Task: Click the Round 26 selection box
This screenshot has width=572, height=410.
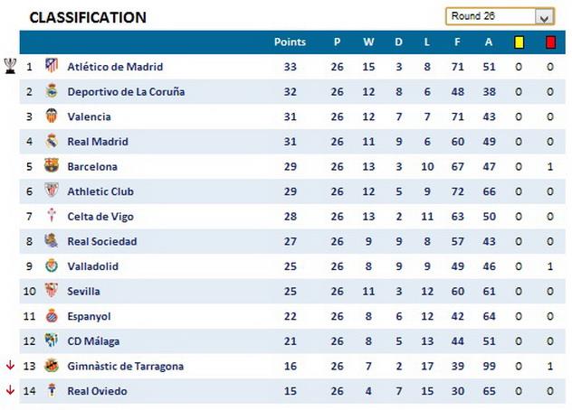Action: tap(490, 16)
